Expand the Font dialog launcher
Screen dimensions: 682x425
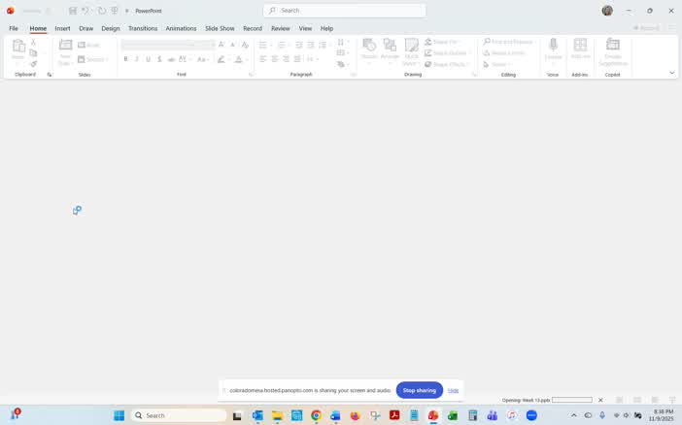pos(251,75)
